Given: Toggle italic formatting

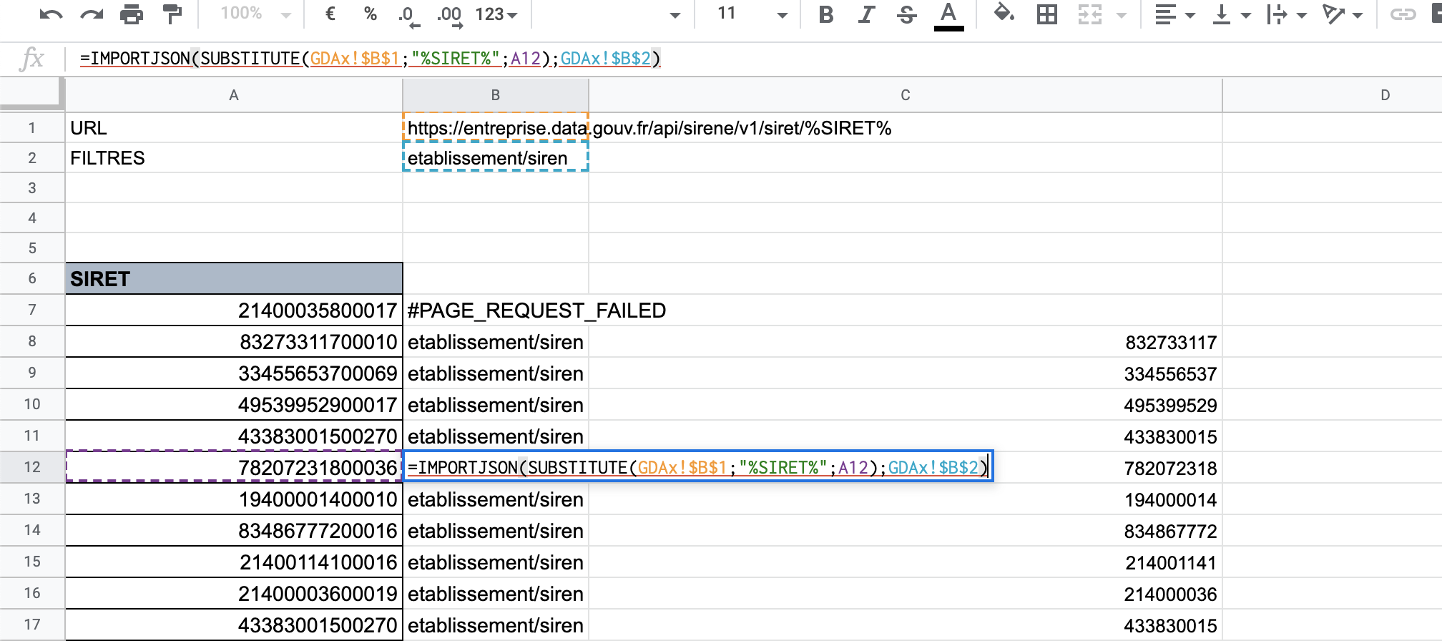Looking at the screenshot, I should [866, 14].
